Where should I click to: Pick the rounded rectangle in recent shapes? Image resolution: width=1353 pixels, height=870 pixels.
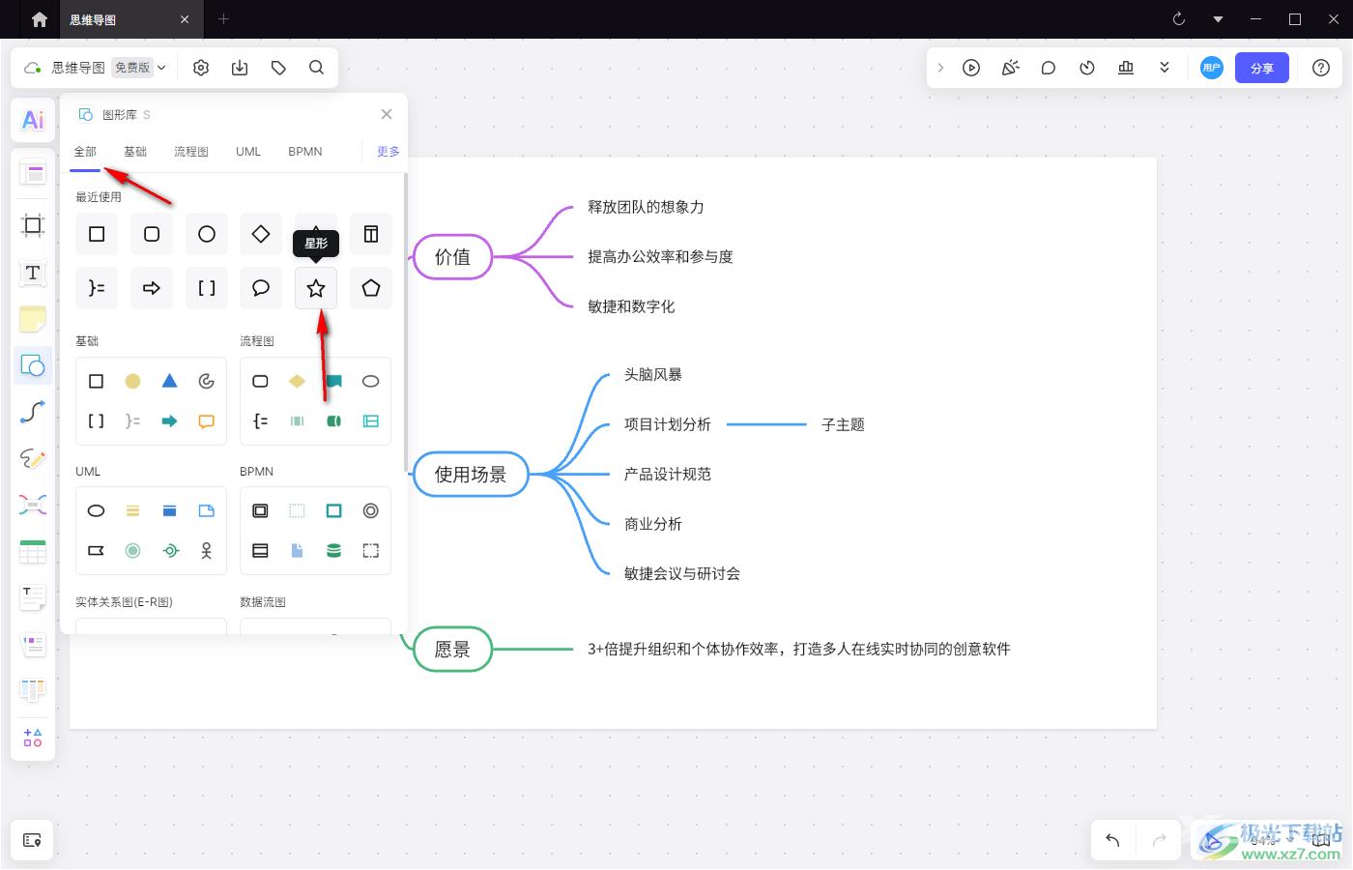(152, 234)
